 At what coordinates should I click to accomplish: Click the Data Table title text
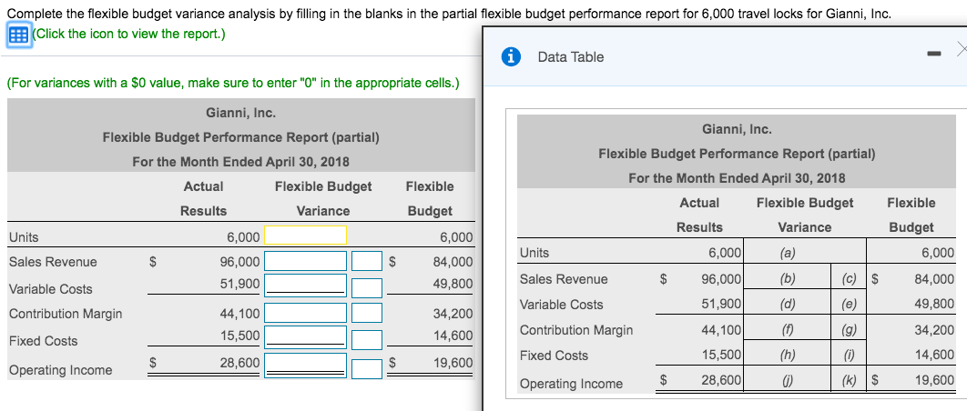570,56
